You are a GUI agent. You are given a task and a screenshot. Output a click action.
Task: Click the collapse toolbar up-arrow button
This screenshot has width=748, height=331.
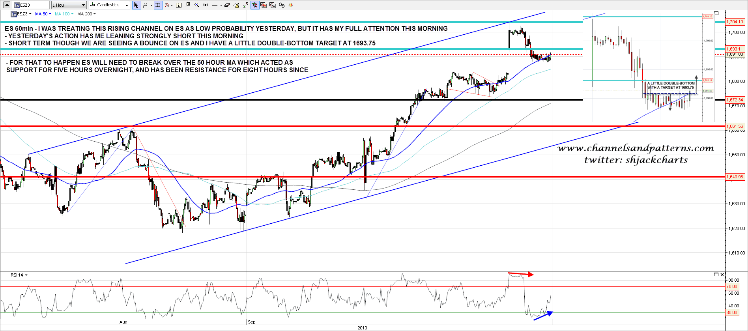point(7,5)
